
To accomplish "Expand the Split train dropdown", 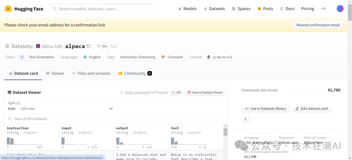I will [60, 106].
